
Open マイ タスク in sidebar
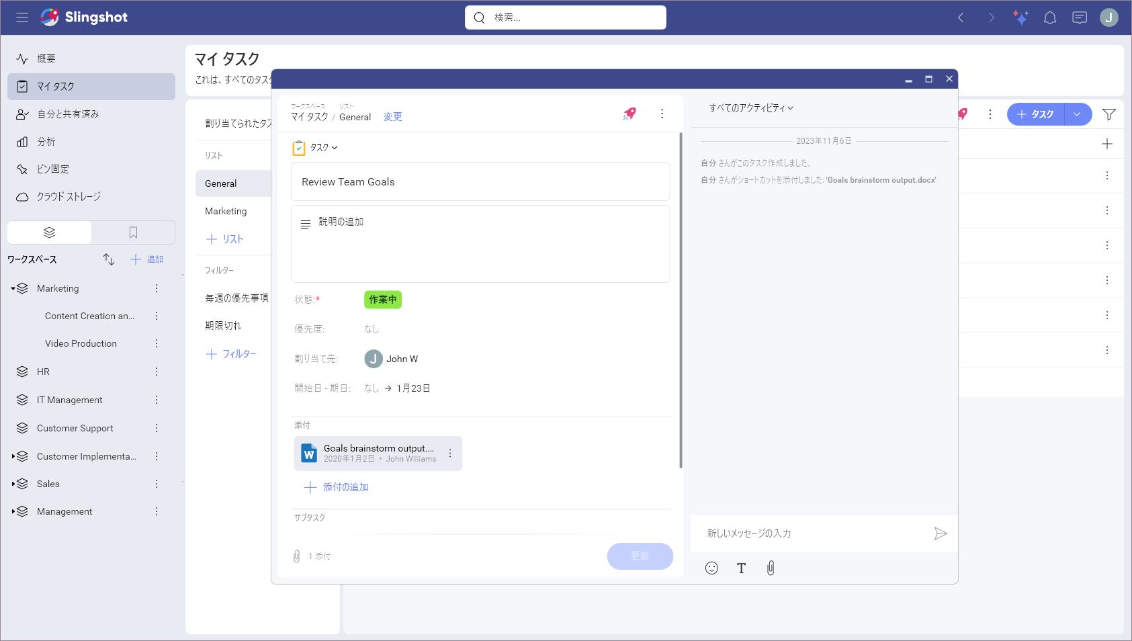tap(91, 87)
